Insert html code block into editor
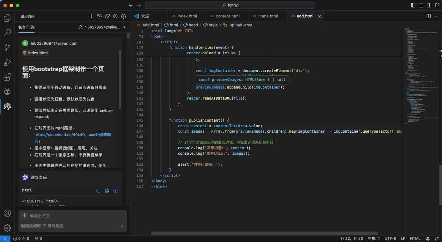Image resolution: width=442 pixels, height=242 pixels. pos(99,190)
